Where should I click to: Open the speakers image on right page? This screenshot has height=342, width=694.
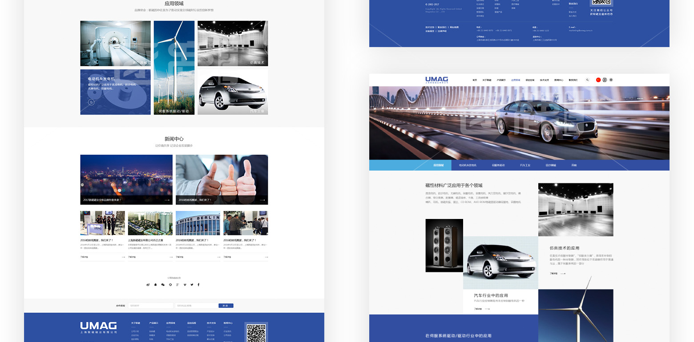444,246
